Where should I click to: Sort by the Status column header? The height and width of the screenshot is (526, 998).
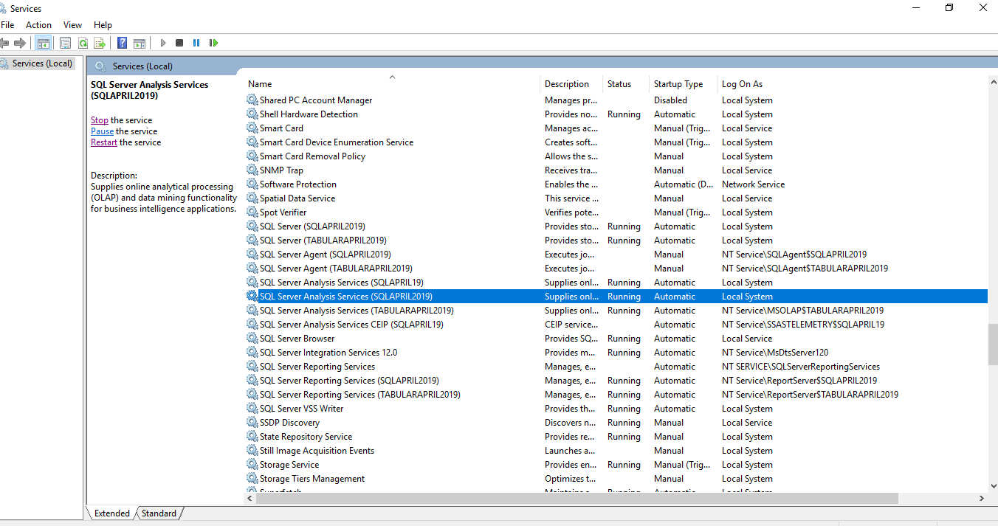(625, 84)
